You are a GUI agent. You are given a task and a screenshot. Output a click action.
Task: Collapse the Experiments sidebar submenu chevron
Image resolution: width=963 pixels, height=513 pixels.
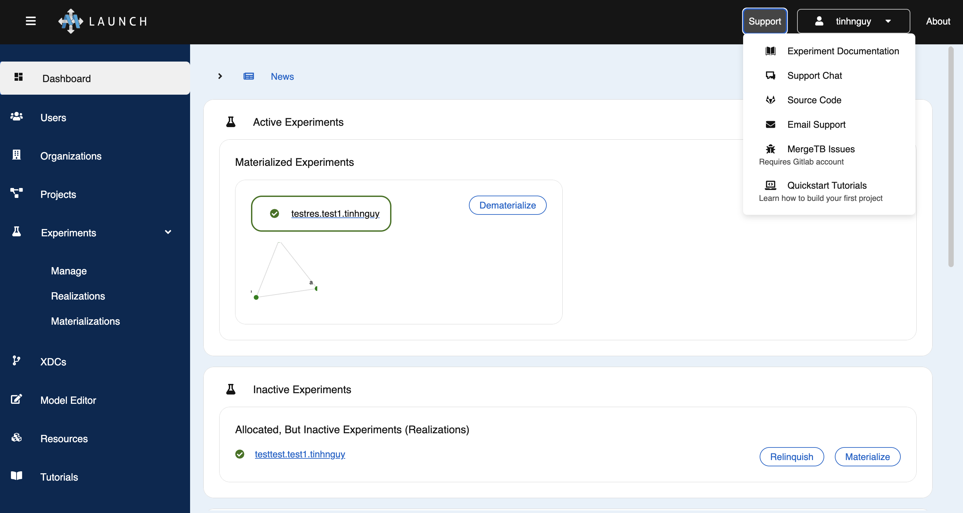168,232
